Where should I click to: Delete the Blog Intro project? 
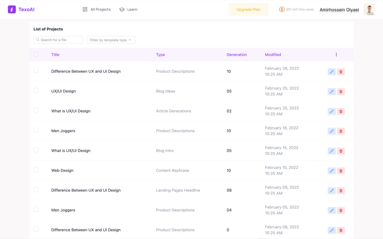click(x=341, y=151)
